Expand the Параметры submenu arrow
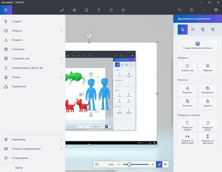222x172 pixels. (61, 139)
